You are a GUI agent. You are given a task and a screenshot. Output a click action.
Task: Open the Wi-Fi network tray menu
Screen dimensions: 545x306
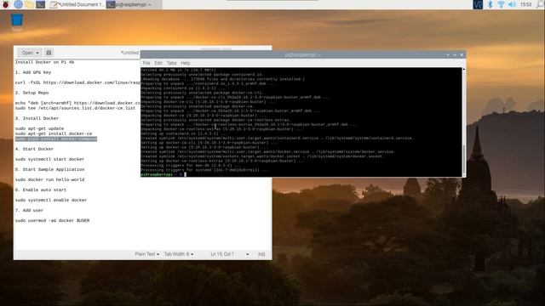[x=501, y=4]
